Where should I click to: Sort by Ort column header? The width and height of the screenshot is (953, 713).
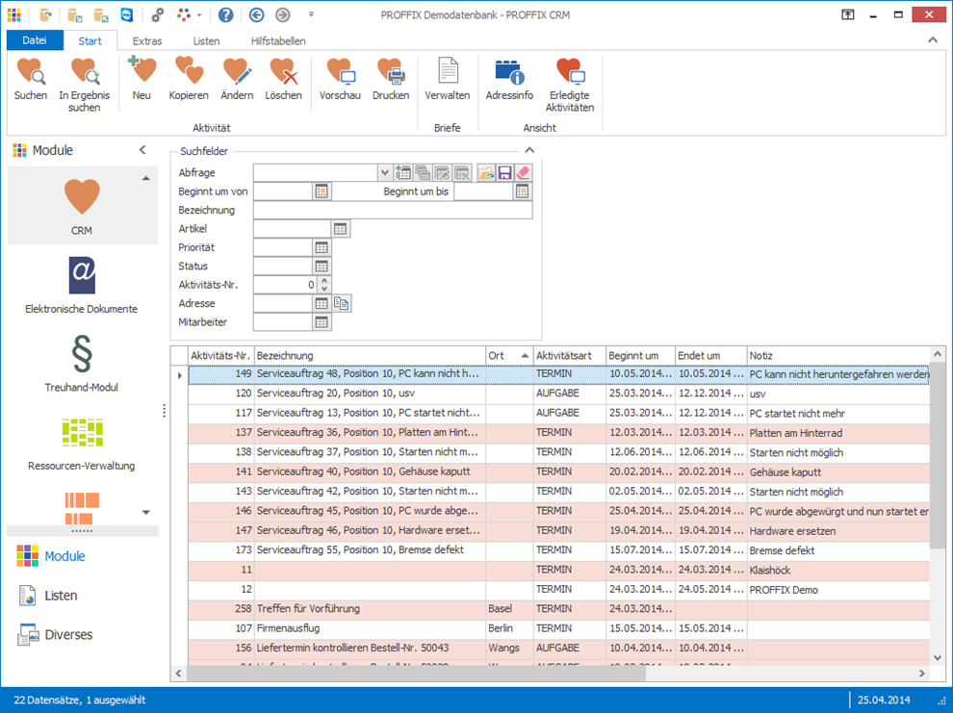[508, 356]
